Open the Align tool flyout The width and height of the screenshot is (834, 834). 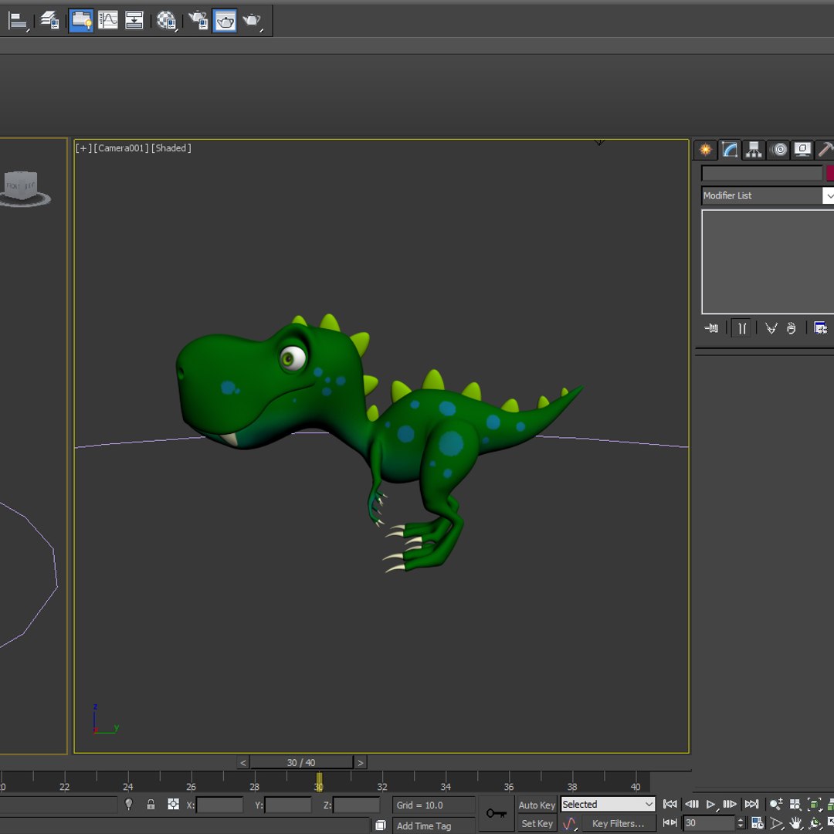pyautogui.click(x=18, y=21)
